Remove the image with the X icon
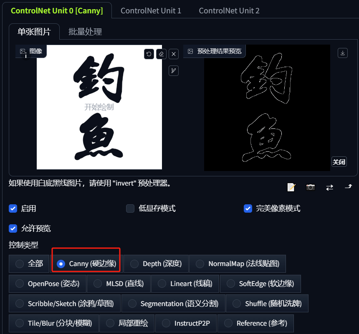359x334 pixels. (x=174, y=54)
